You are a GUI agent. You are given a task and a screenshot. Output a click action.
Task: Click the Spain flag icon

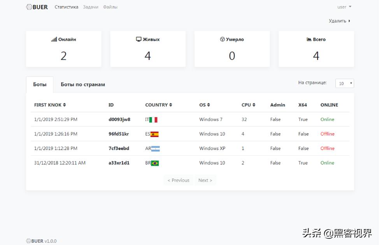(x=154, y=134)
